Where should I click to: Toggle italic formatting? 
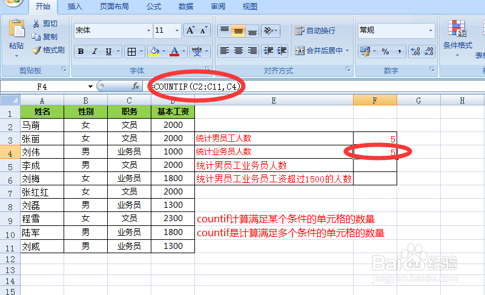tap(94, 51)
